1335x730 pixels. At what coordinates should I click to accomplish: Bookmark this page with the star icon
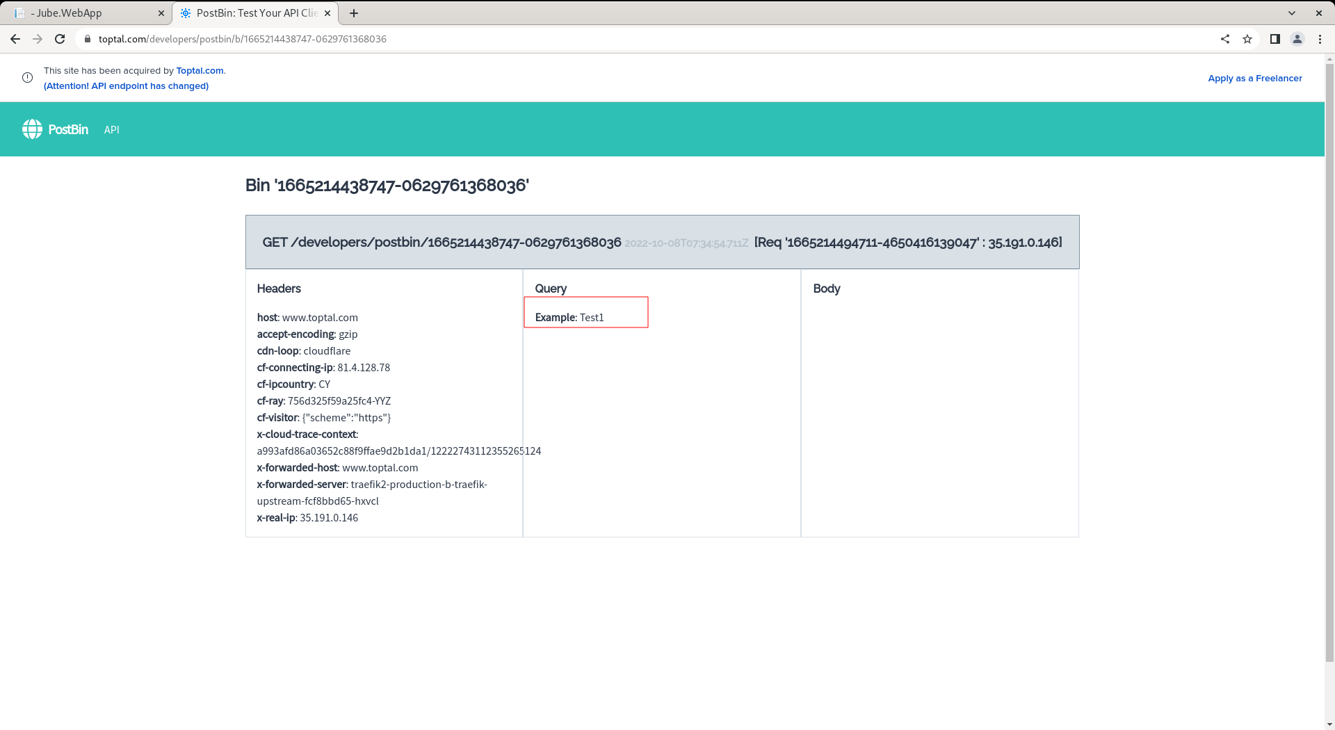[1247, 39]
